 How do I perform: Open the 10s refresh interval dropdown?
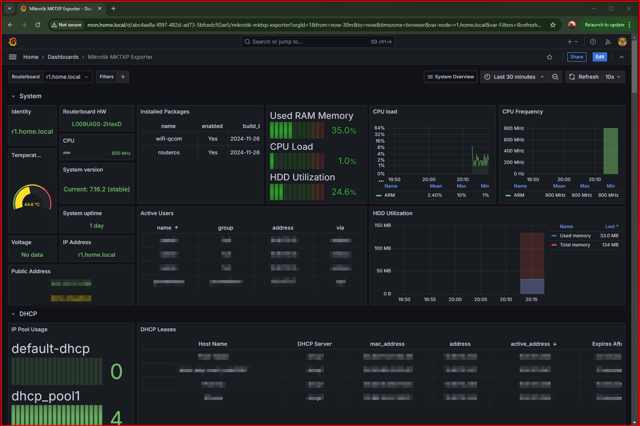tap(613, 77)
